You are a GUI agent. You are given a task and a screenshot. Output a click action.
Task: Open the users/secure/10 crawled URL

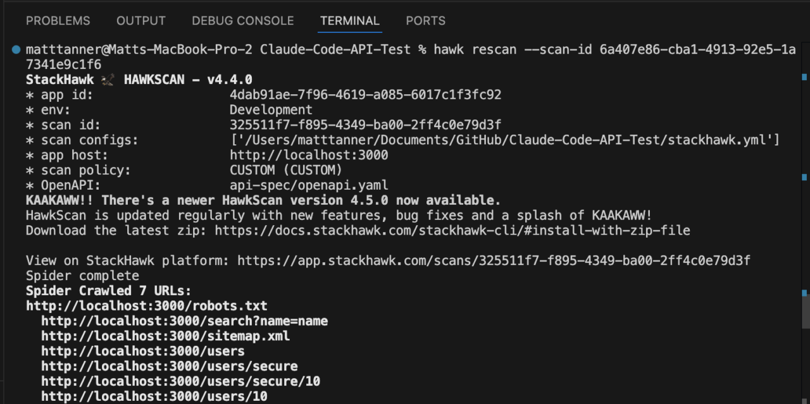(x=181, y=382)
